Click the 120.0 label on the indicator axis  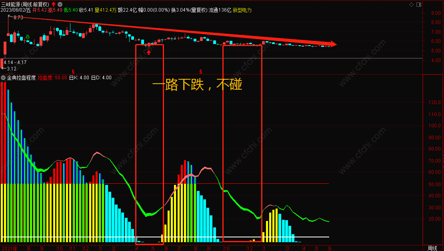[x=434, y=102]
